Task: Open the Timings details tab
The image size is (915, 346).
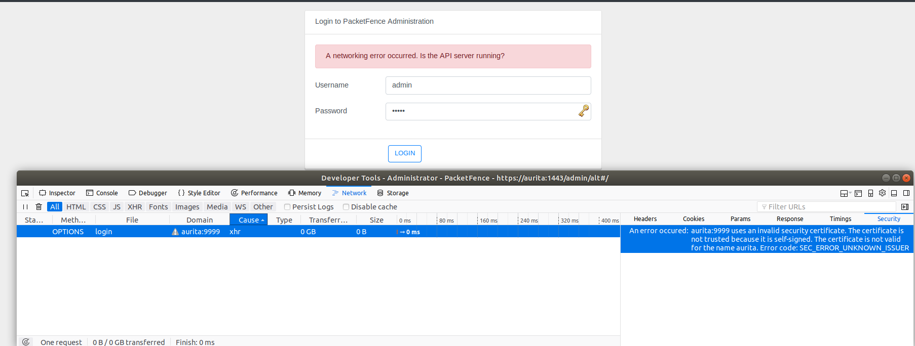Action: (841, 219)
